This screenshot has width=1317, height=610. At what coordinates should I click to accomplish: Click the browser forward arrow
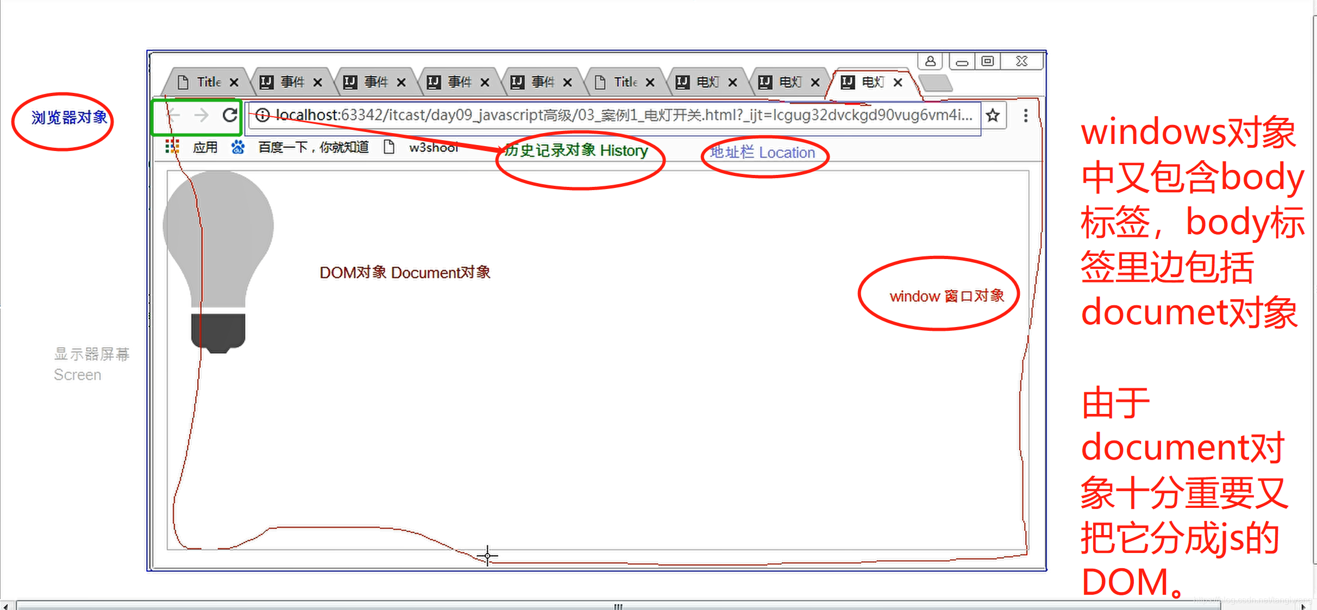click(x=202, y=115)
